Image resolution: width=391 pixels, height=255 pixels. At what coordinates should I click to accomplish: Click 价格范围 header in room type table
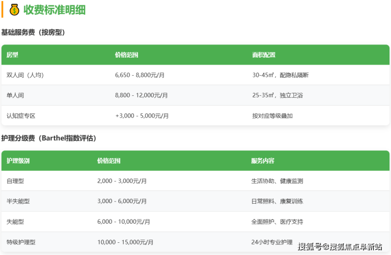[126, 55]
